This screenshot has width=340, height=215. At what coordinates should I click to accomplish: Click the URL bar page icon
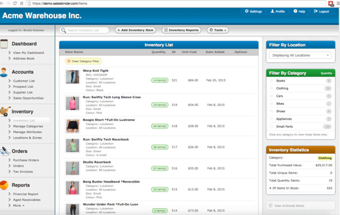coord(29,4)
